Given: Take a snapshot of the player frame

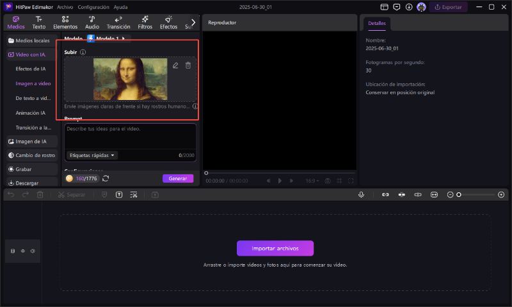Looking at the screenshot, I should (328, 181).
